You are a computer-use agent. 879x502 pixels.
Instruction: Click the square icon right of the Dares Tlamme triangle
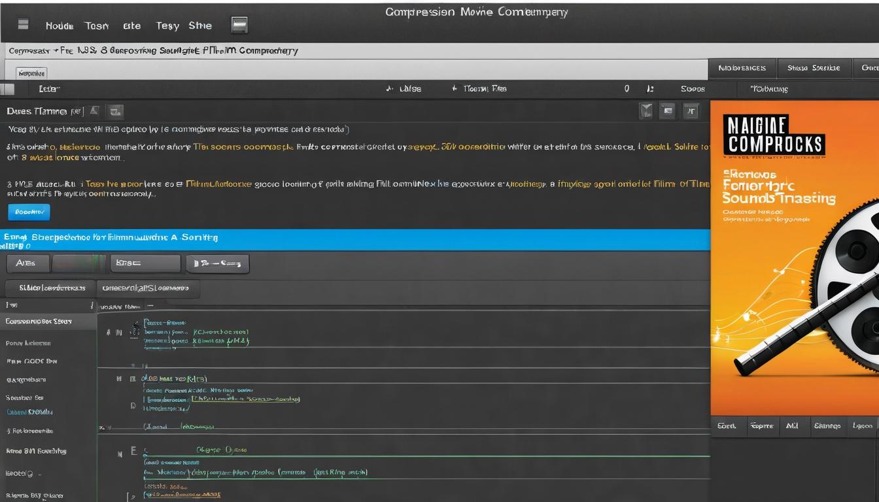115,111
